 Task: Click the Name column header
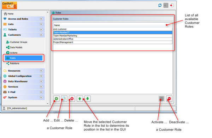[113, 25]
